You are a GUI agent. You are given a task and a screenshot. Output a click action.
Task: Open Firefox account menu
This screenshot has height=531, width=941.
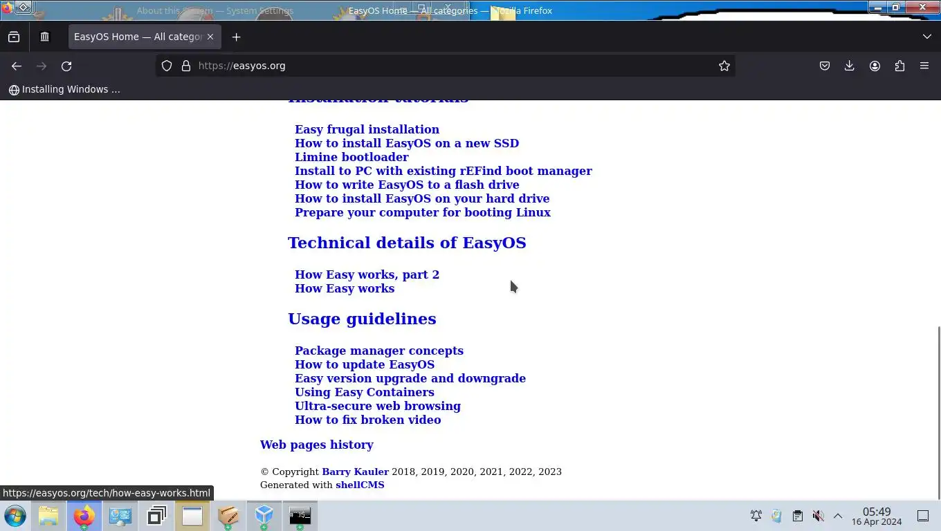875,66
